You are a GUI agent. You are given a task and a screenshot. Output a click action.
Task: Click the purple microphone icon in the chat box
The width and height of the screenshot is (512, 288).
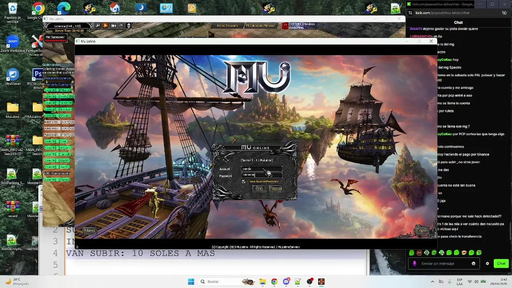pyautogui.click(x=414, y=264)
